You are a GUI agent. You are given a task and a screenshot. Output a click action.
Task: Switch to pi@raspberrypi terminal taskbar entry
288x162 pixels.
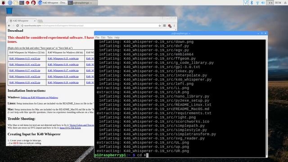click(83, 3)
